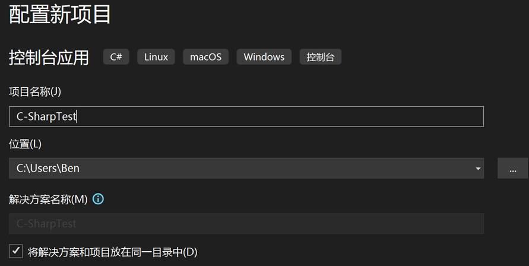The width and height of the screenshot is (529, 266).
Task: Click the 配置新项目 page heading
Action: point(60,14)
